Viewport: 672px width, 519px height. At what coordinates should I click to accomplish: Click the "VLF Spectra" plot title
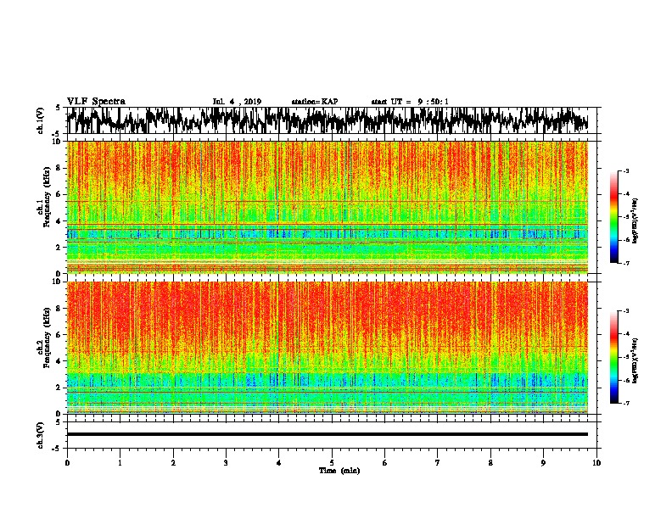96,101
